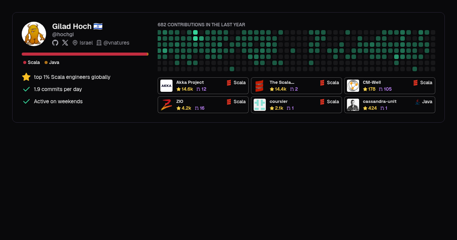Click the orange Java legend dot

tap(46, 62)
